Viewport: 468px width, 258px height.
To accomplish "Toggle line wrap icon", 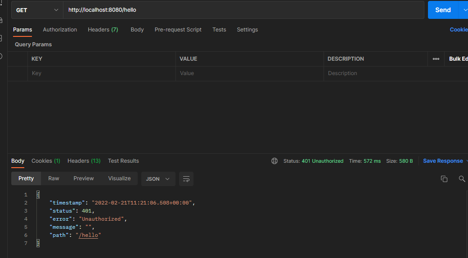I will tap(186, 179).
